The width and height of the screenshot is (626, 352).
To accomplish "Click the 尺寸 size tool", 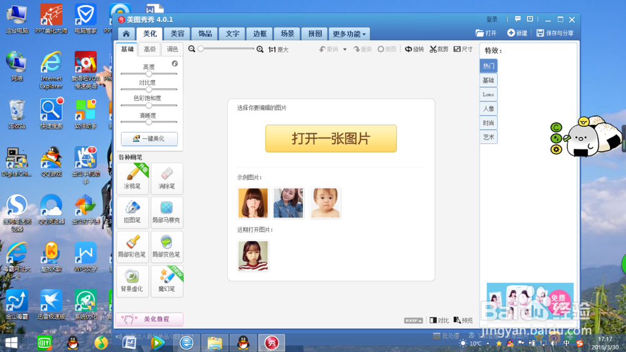I will click(x=463, y=49).
